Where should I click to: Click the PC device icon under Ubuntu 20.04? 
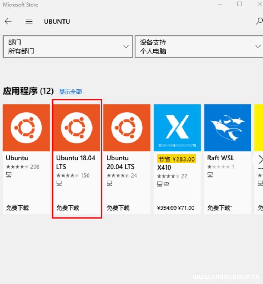tap(109, 183)
